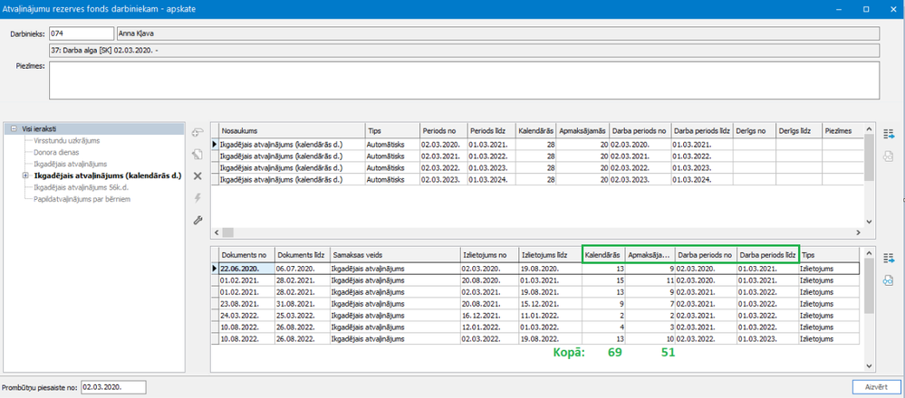Select 'Donora dienas' in the tree
905x398 pixels.
54,152
